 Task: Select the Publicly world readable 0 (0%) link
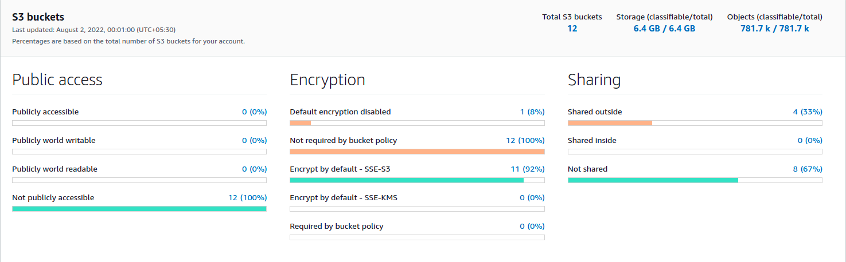tap(254, 169)
